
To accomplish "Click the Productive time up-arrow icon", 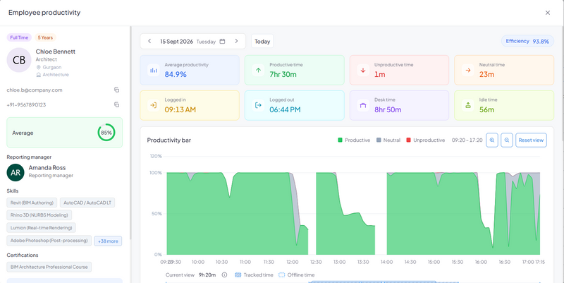I will point(258,70).
